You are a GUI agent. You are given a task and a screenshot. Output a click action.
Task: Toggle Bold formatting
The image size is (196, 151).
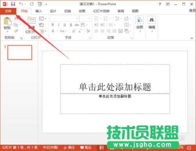53,25
